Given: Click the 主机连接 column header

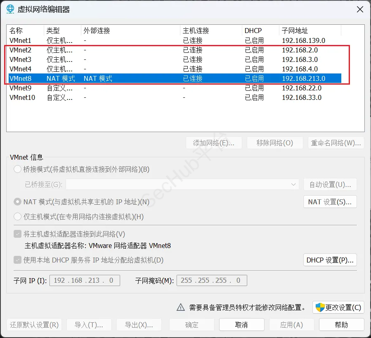Looking at the screenshot, I should click(x=211, y=31).
